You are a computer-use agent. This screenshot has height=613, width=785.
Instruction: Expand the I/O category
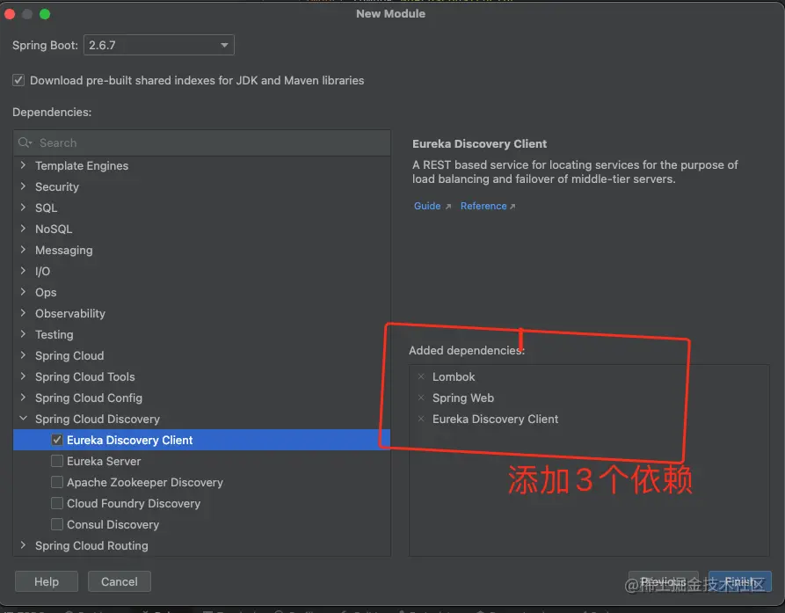(23, 271)
